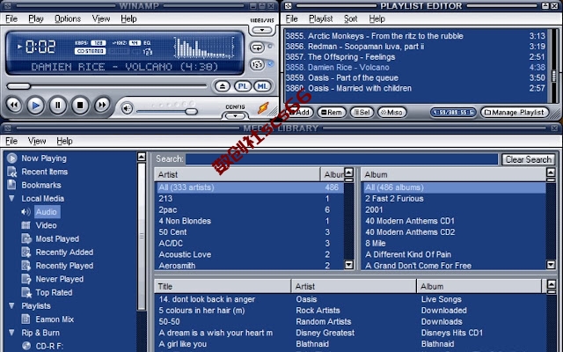563x352 pixels.
Task: Open the Playlist menu in Playlist Editor
Action: pos(320,18)
